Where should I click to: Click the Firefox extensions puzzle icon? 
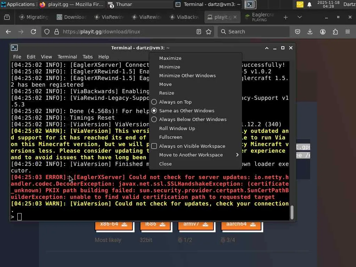(335, 32)
